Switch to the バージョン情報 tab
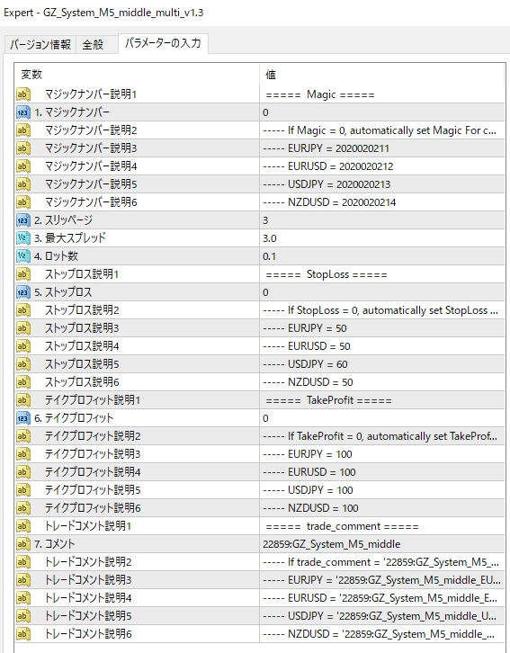Screen dimensions: 510x653 [x=40, y=45]
